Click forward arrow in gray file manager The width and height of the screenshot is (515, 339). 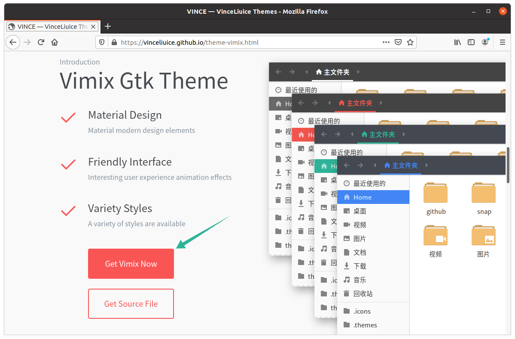292,72
